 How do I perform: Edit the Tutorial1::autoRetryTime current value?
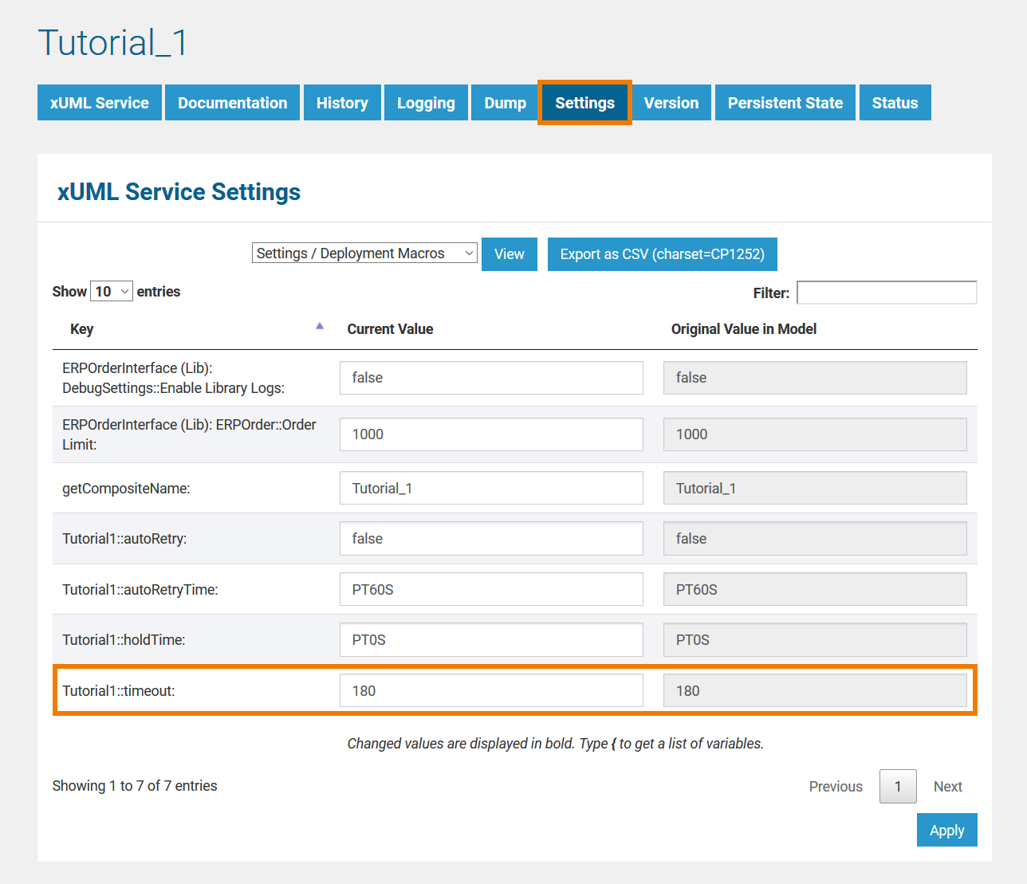(x=491, y=590)
